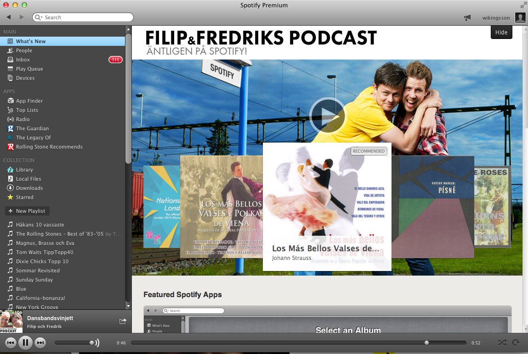Viewport: 528px width, 354px height.
Task: Click the volume speaker icon
Action: click(97, 343)
